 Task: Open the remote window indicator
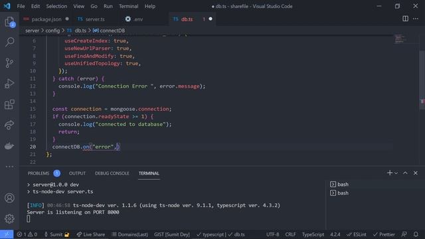(7, 234)
